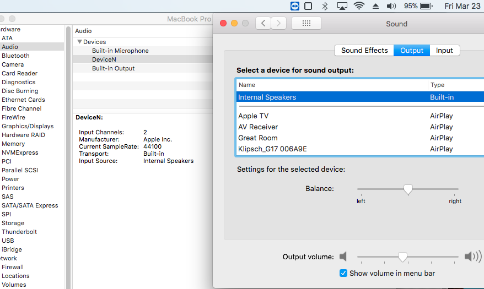This screenshot has height=289, width=484.
Task: Switch to the Sound Effects tab
Action: click(364, 50)
